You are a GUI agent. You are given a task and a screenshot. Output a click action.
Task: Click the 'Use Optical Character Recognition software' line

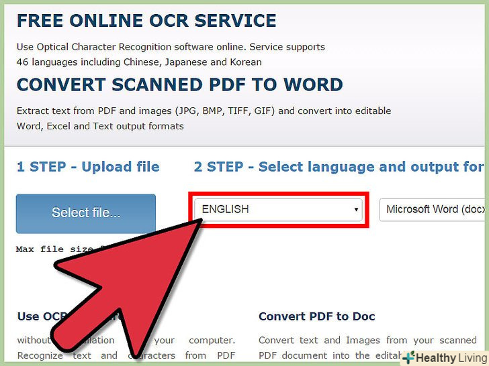pyautogui.click(x=171, y=47)
